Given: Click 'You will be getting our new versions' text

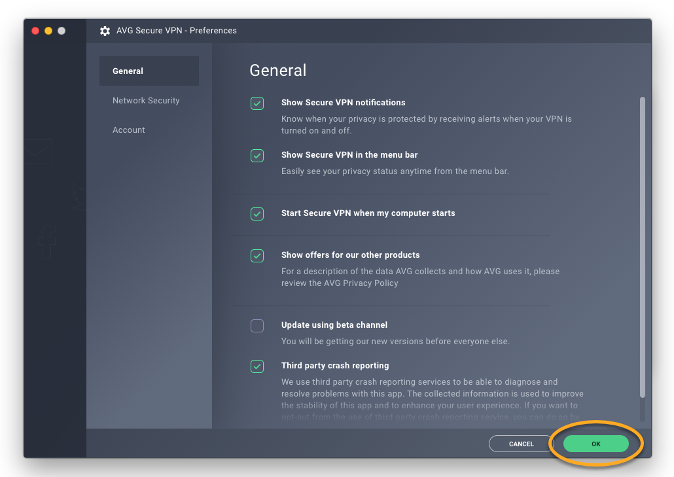Looking at the screenshot, I should [x=395, y=341].
